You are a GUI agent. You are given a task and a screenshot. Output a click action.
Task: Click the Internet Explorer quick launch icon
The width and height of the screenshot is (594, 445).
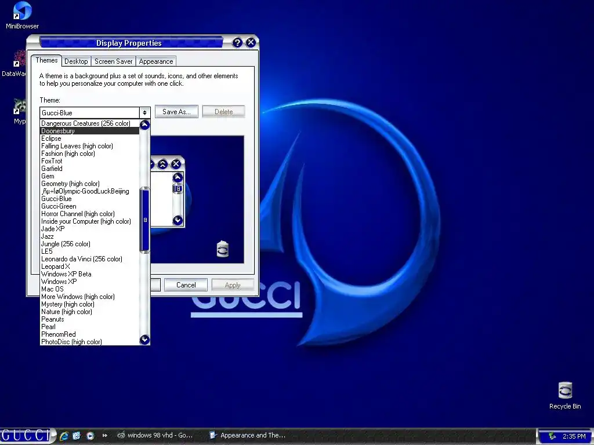click(x=64, y=436)
